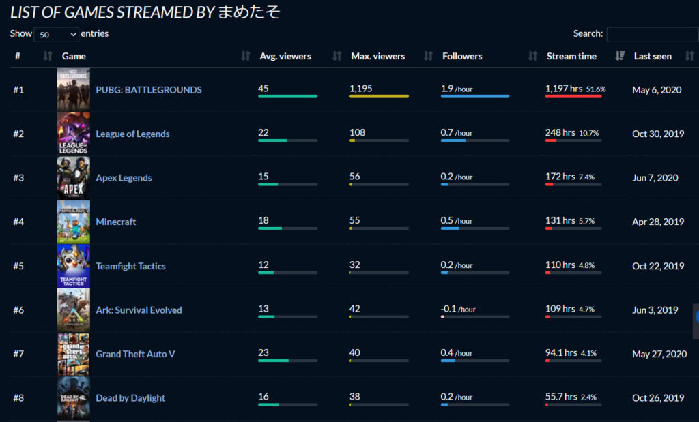Screen dimensions: 699x422
Task: Click sort icon for Followers column
Action: pyautogui.click(x=532, y=57)
